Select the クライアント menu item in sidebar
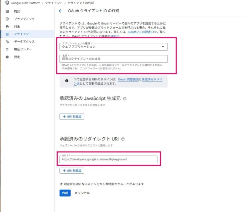247x212 pixels. [23, 34]
